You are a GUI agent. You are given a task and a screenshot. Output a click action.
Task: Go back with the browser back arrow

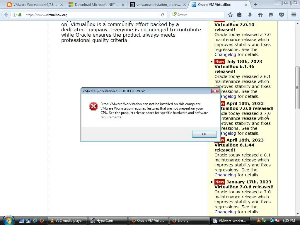click(6, 15)
